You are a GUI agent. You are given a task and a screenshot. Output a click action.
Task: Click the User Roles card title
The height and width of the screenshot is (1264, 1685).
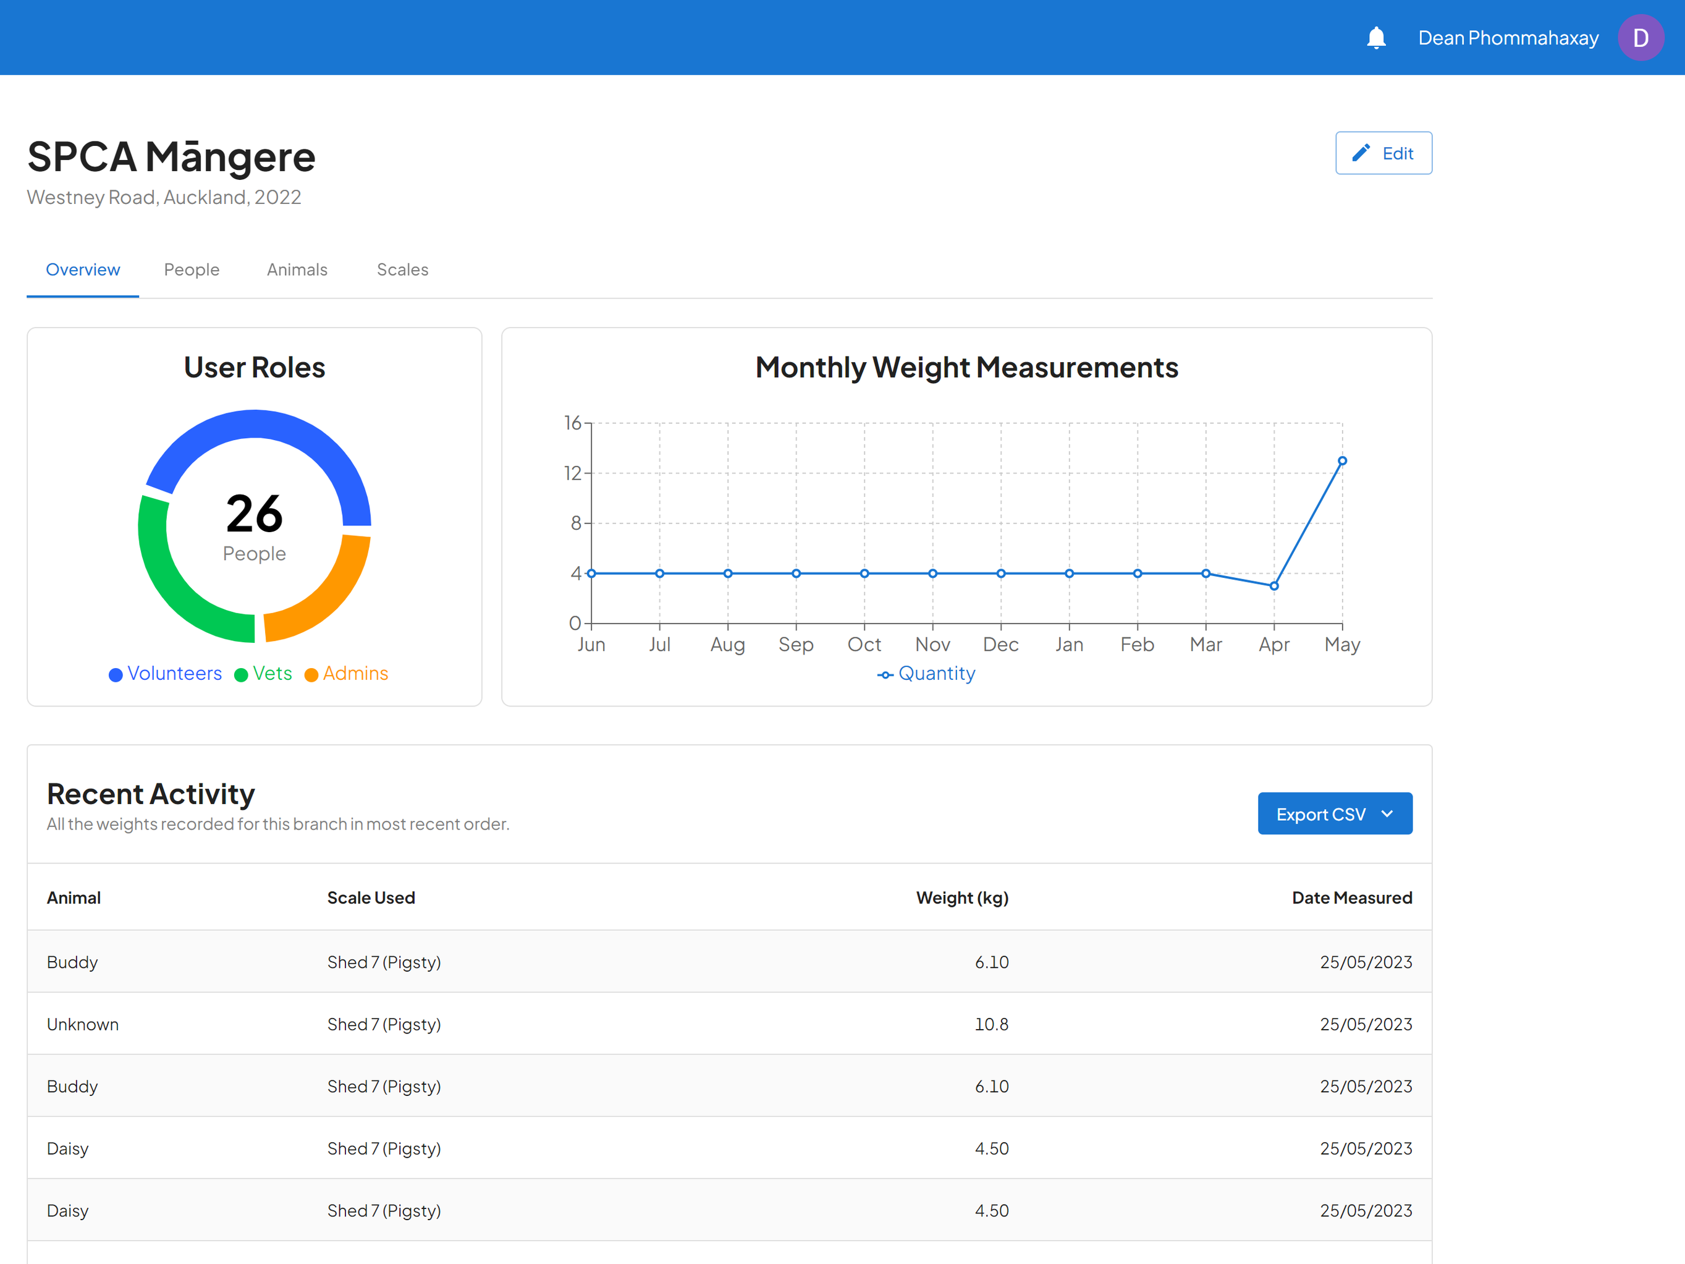coord(255,367)
